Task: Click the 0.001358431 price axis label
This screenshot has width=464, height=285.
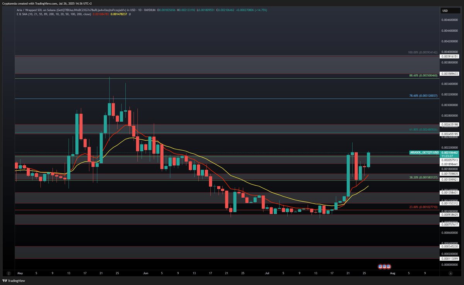Action: [450, 192]
